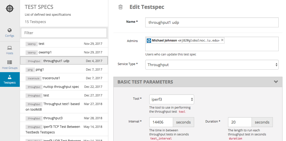Open Tool iperf3 dropdown
The height and width of the screenshot is (141, 286).
172,99
